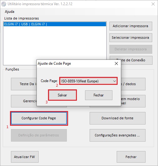The image size is (158, 166).
Task: Open the ISO-8859-1(West Europe) combo box
Action: click(88, 81)
